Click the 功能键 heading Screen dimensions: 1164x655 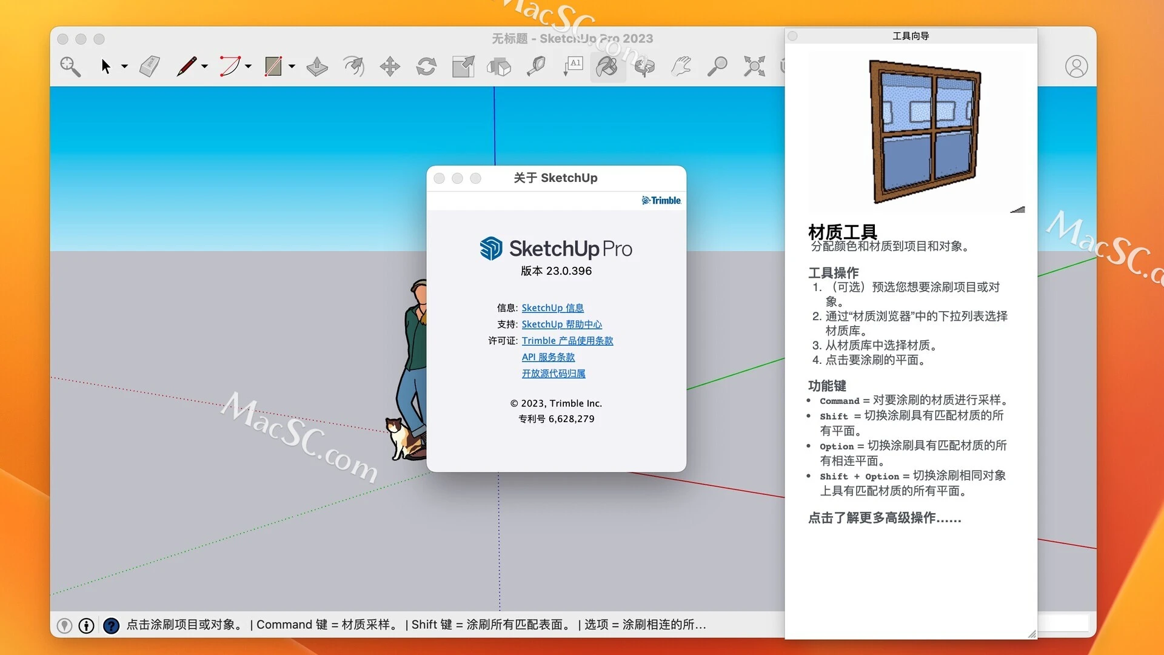(x=827, y=386)
